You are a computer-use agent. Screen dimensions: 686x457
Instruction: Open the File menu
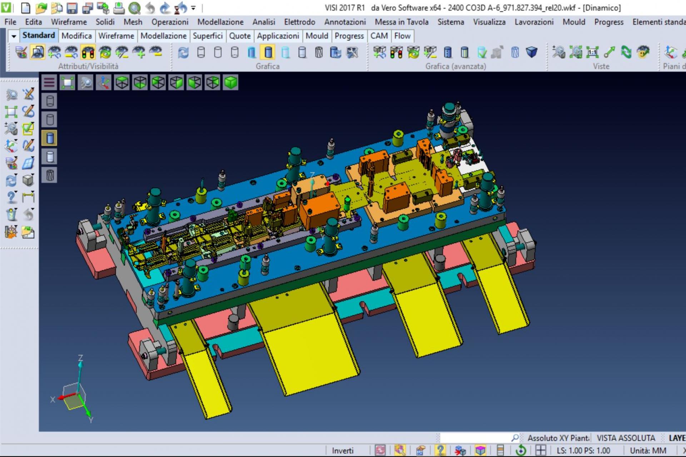pyautogui.click(x=10, y=22)
